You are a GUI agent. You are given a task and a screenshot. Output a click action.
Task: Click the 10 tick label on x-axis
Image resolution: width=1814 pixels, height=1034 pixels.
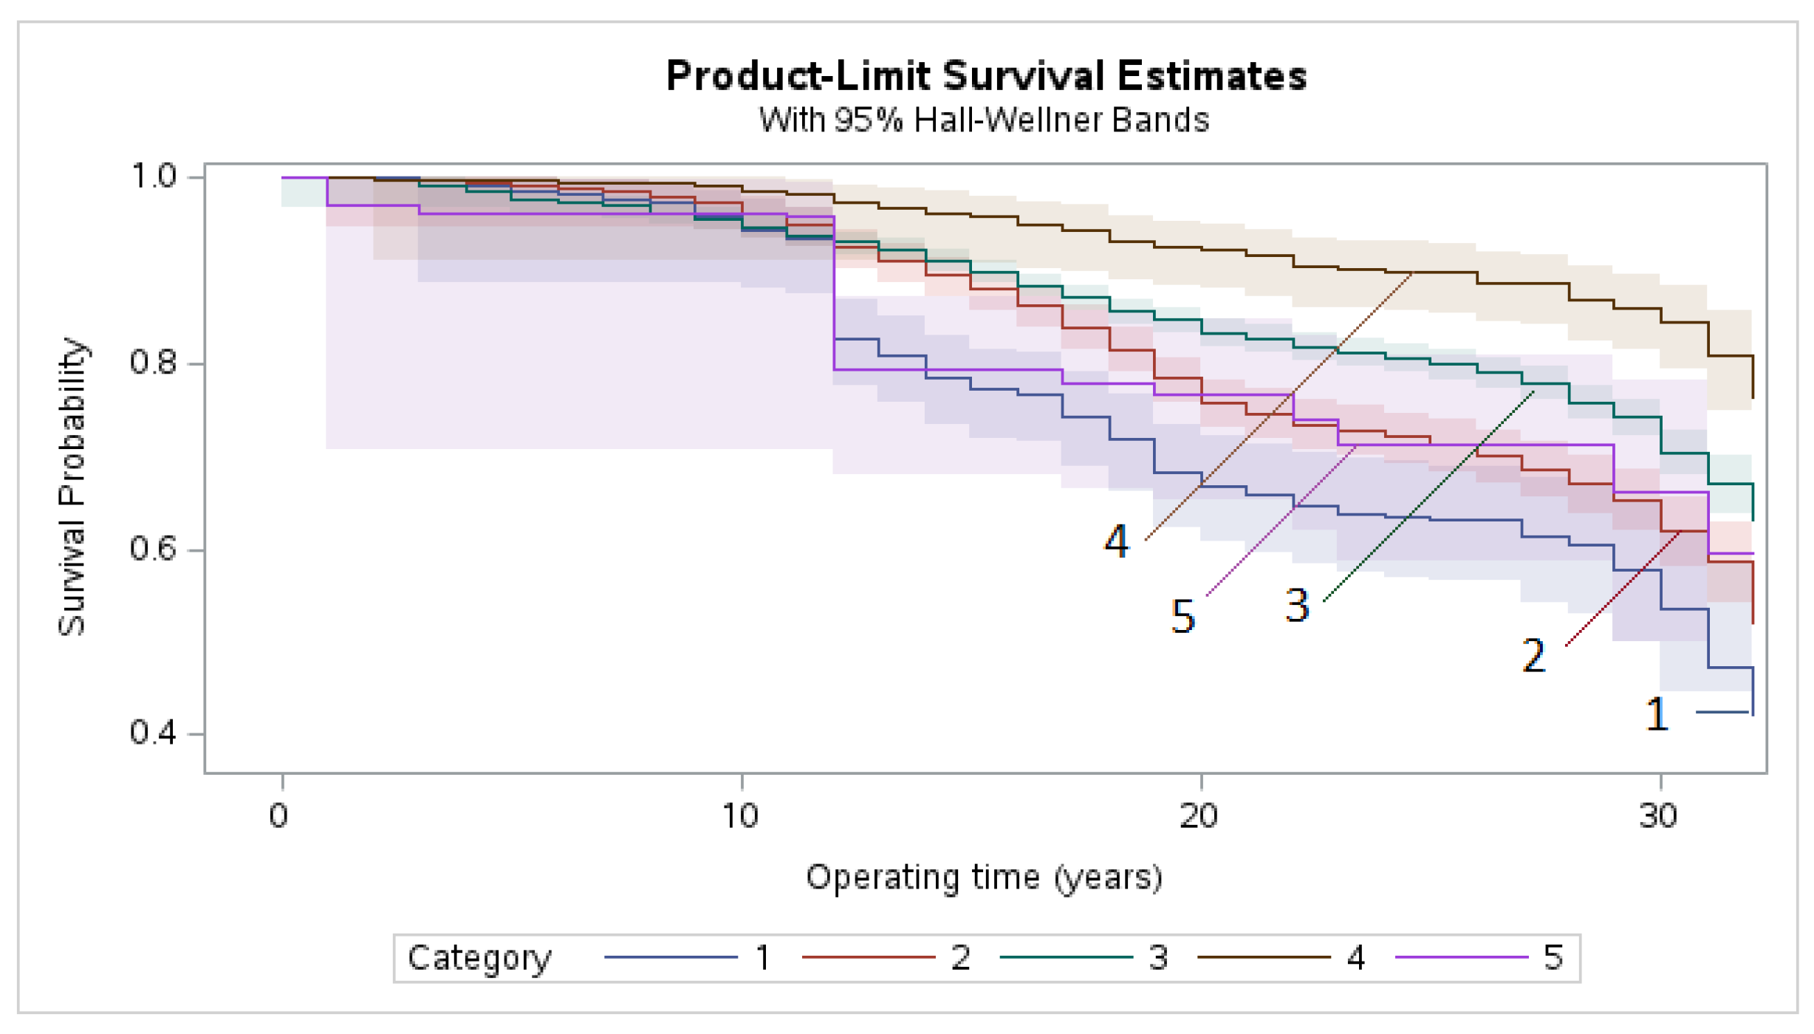click(741, 816)
